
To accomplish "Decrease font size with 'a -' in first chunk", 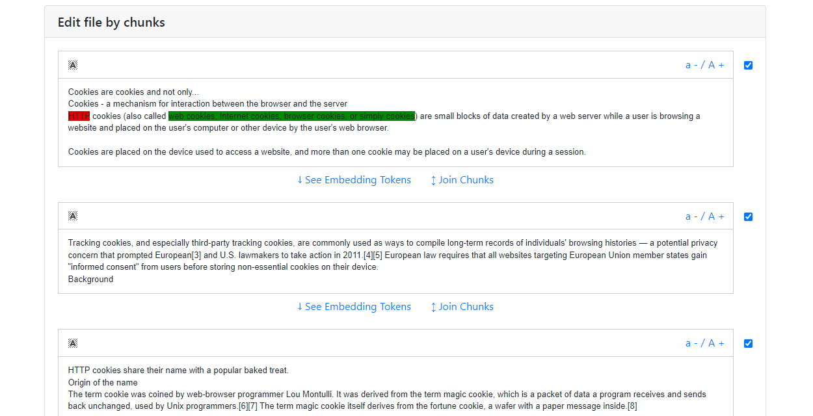I will pos(691,65).
